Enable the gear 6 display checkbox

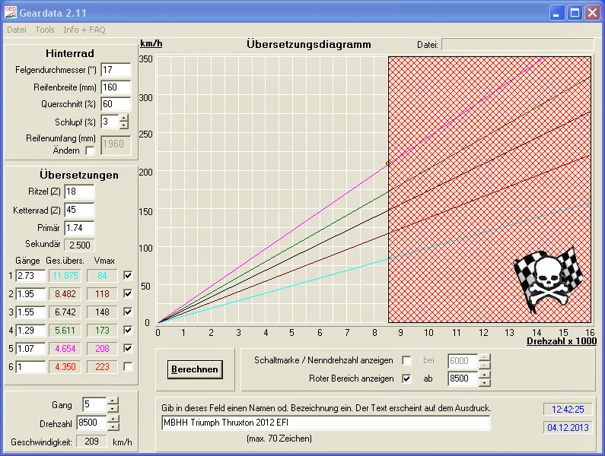128,366
